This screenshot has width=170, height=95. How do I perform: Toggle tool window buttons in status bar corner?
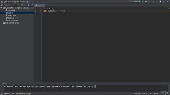pos(2,94)
